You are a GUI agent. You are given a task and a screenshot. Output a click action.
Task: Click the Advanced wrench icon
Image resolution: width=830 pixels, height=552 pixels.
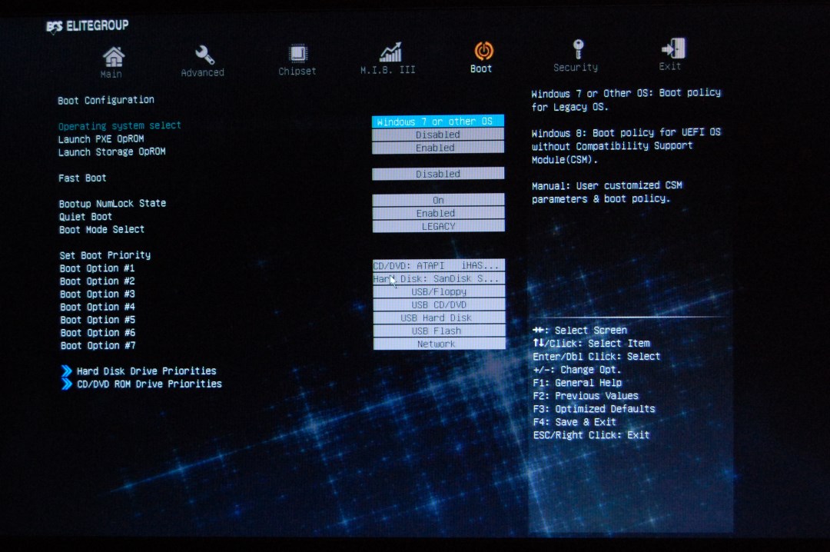click(x=204, y=55)
